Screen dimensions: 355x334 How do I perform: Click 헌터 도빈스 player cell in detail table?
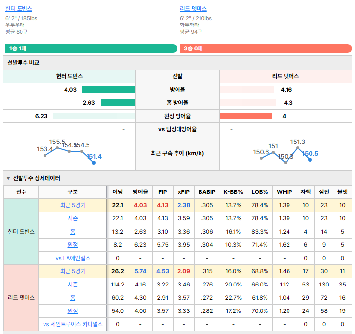coord(21,232)
